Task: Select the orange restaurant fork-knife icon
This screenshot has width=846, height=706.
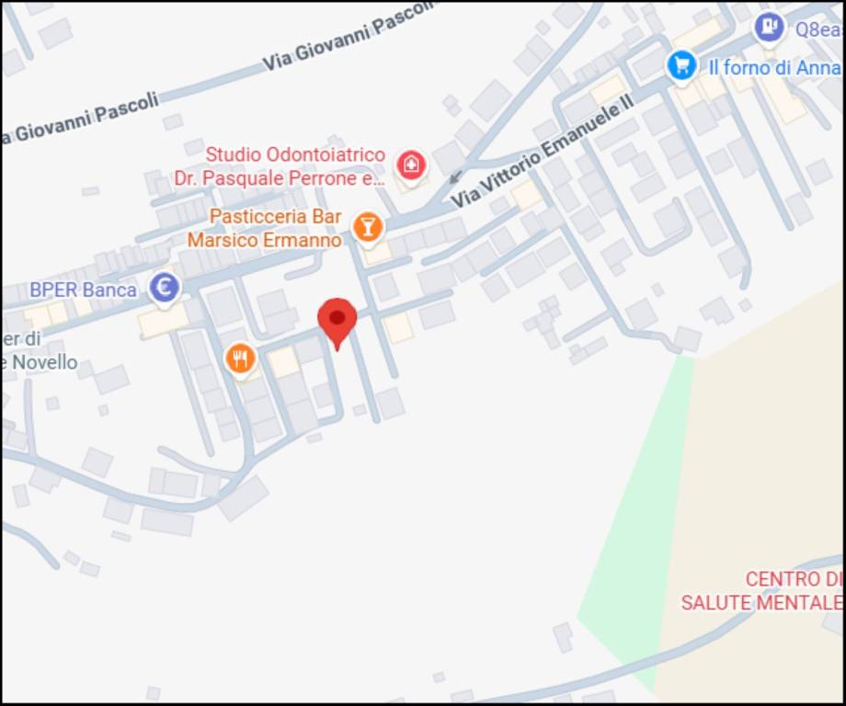Action: pos(240,359)
